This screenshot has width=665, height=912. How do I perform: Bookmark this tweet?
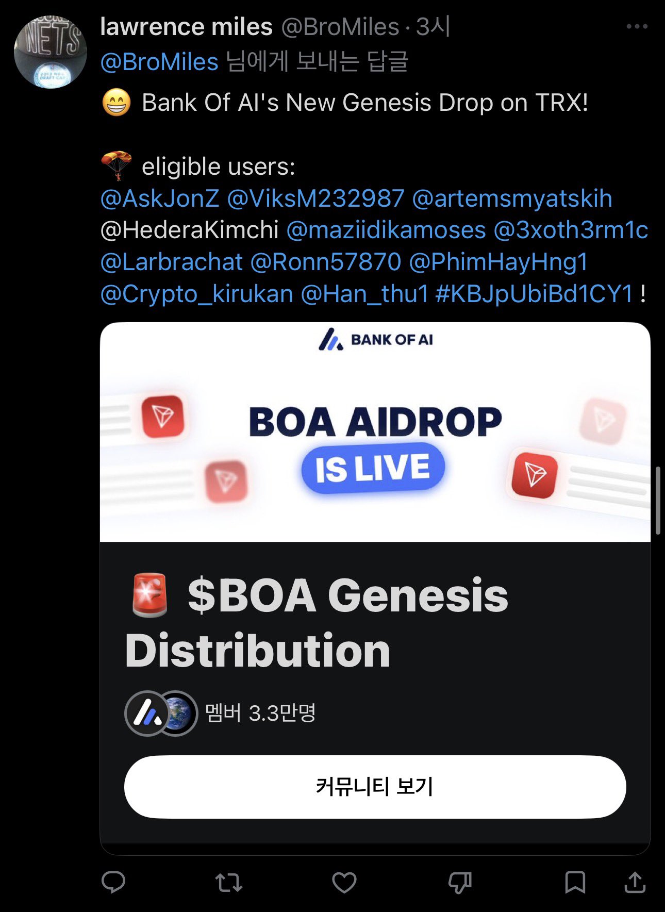pos(575,883)
